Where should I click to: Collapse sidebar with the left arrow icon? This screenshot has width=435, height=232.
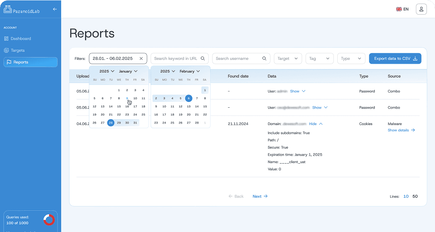tap(55, 9)
